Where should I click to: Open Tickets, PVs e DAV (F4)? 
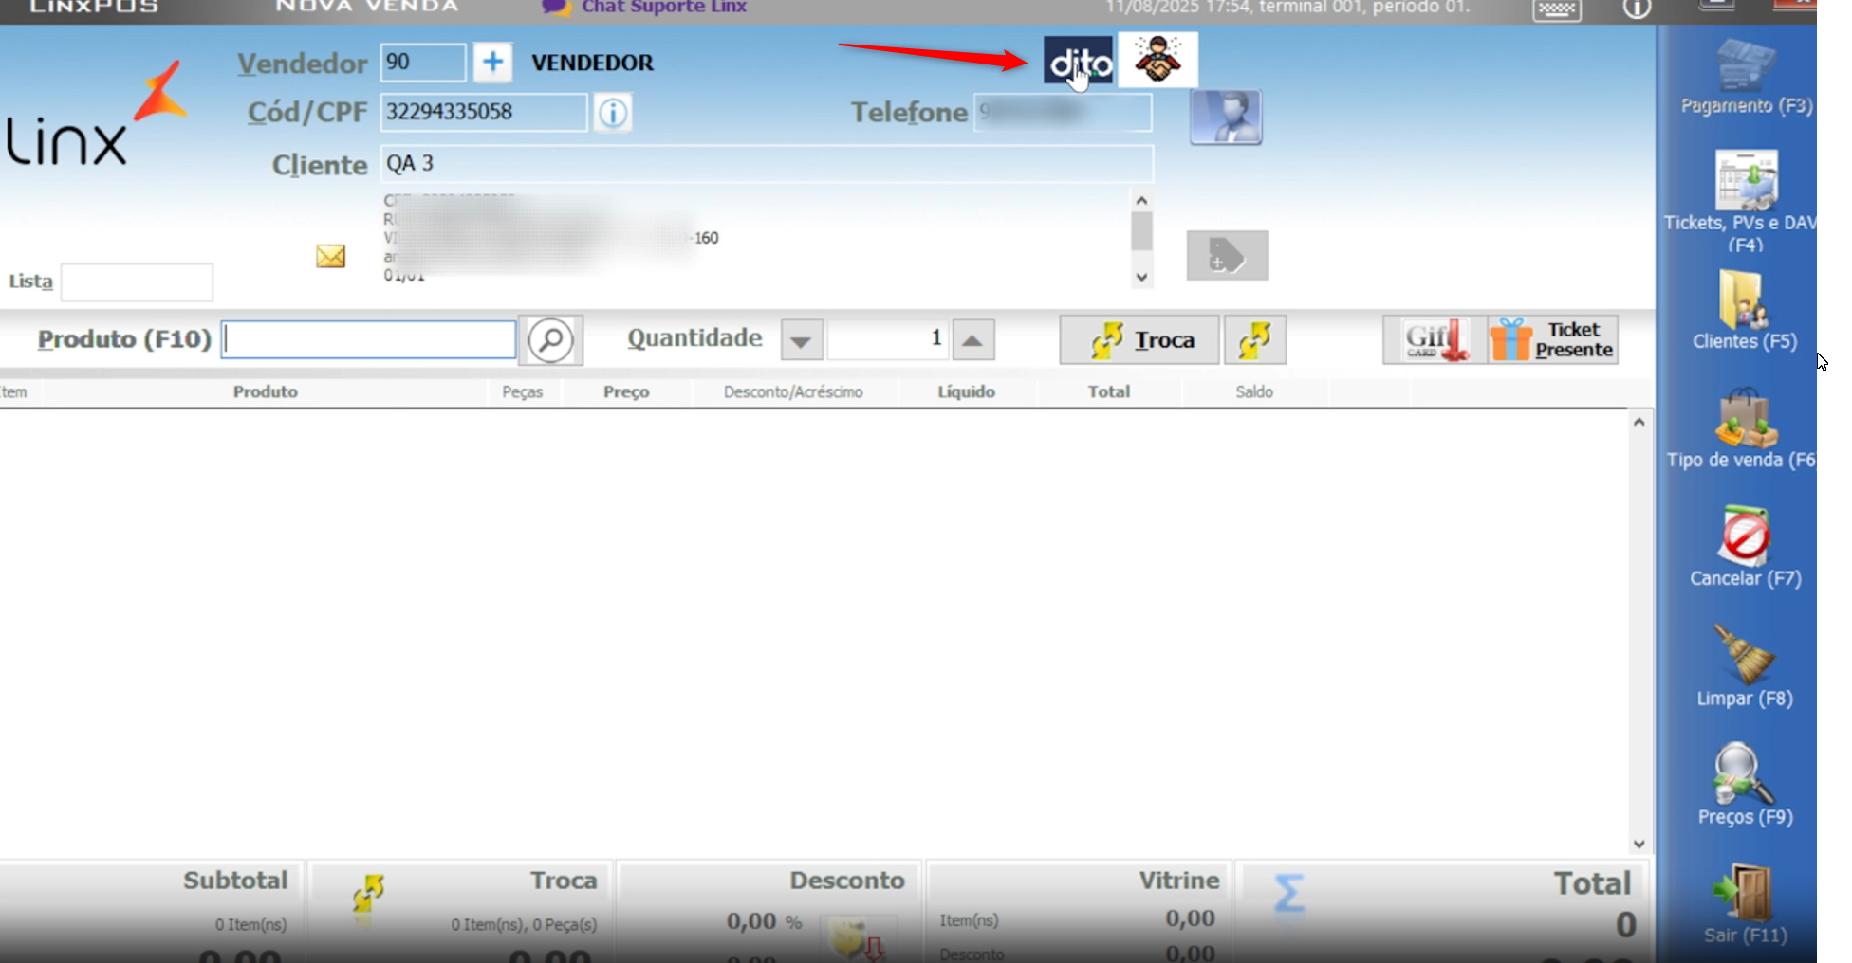[1744, 201]
